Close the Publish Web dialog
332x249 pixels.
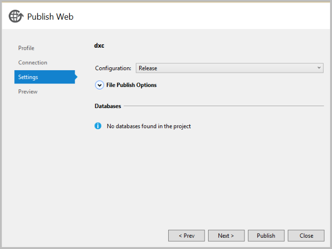pyautogui.click(x=306, y=236)
